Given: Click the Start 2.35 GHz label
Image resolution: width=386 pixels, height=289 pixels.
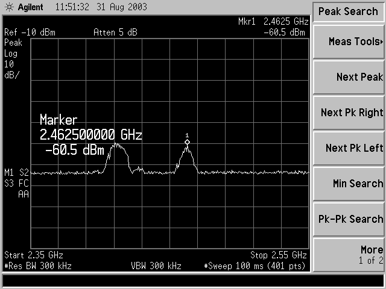Looking at the screenshot, I should 34,255.
